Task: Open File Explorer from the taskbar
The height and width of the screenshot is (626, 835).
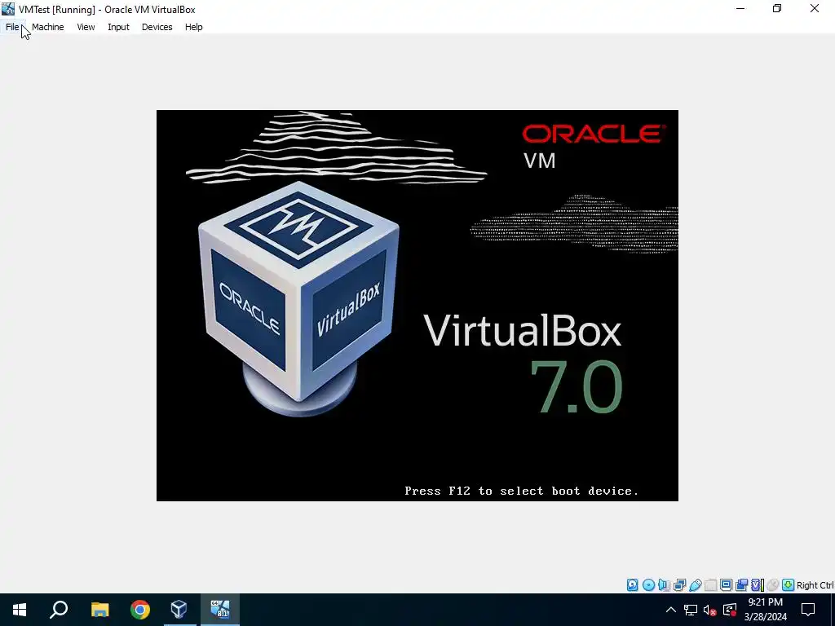Action: click(x=99, y=610)
